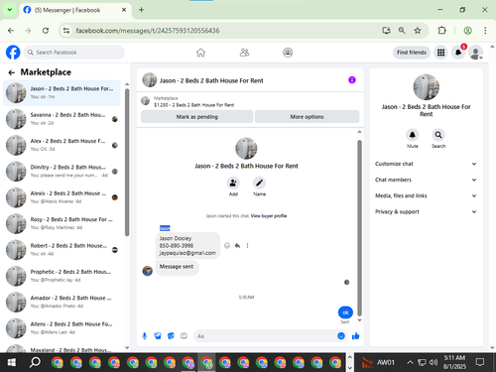Click the Name edit pencil icon

click(x=259, y=183)
